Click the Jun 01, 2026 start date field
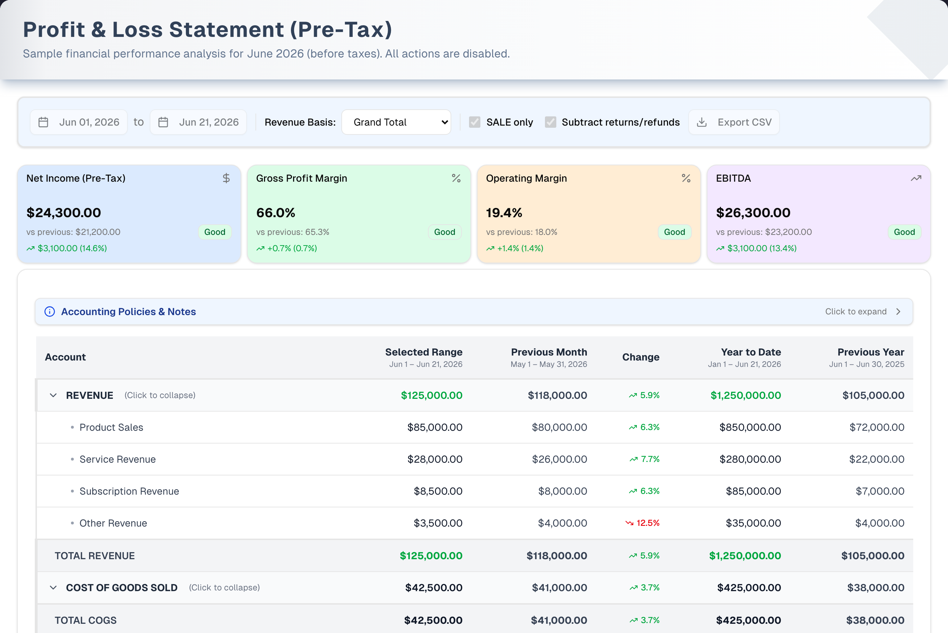948x633 pixels. pyautogui.click(x=79, y=122)
